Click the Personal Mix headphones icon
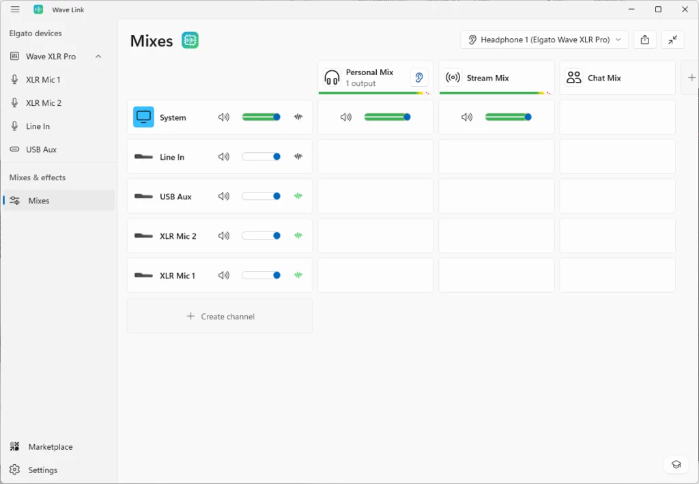 [332, 78]
